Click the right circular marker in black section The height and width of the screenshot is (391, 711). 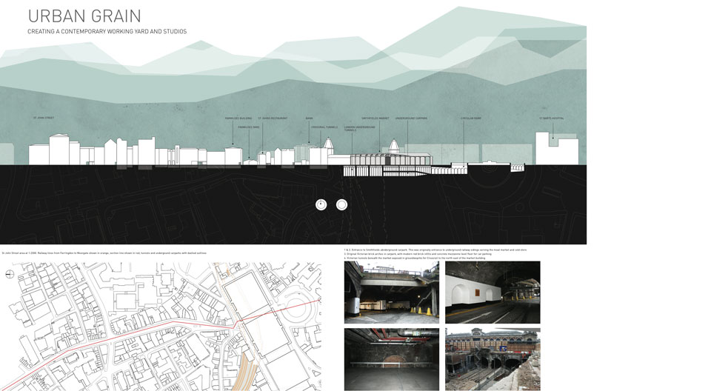(x=341, y=204)
